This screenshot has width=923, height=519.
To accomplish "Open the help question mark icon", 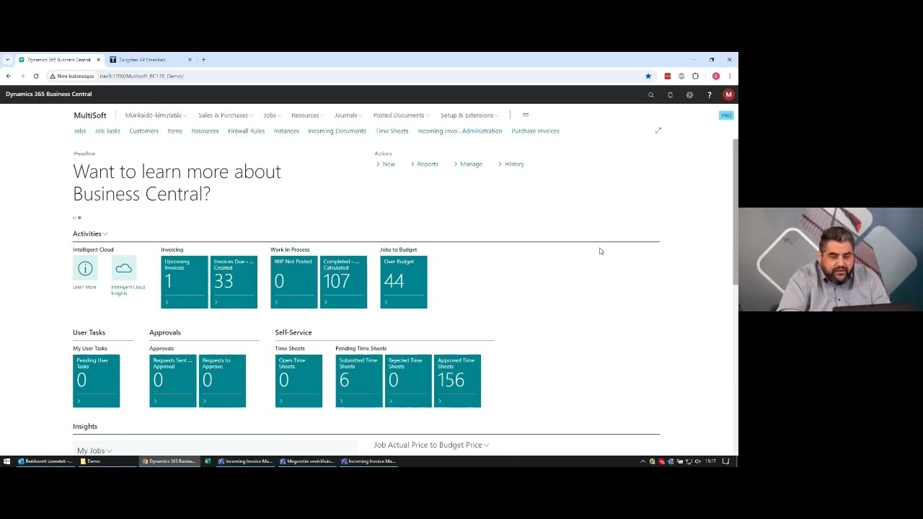I will tap(709, 95).
